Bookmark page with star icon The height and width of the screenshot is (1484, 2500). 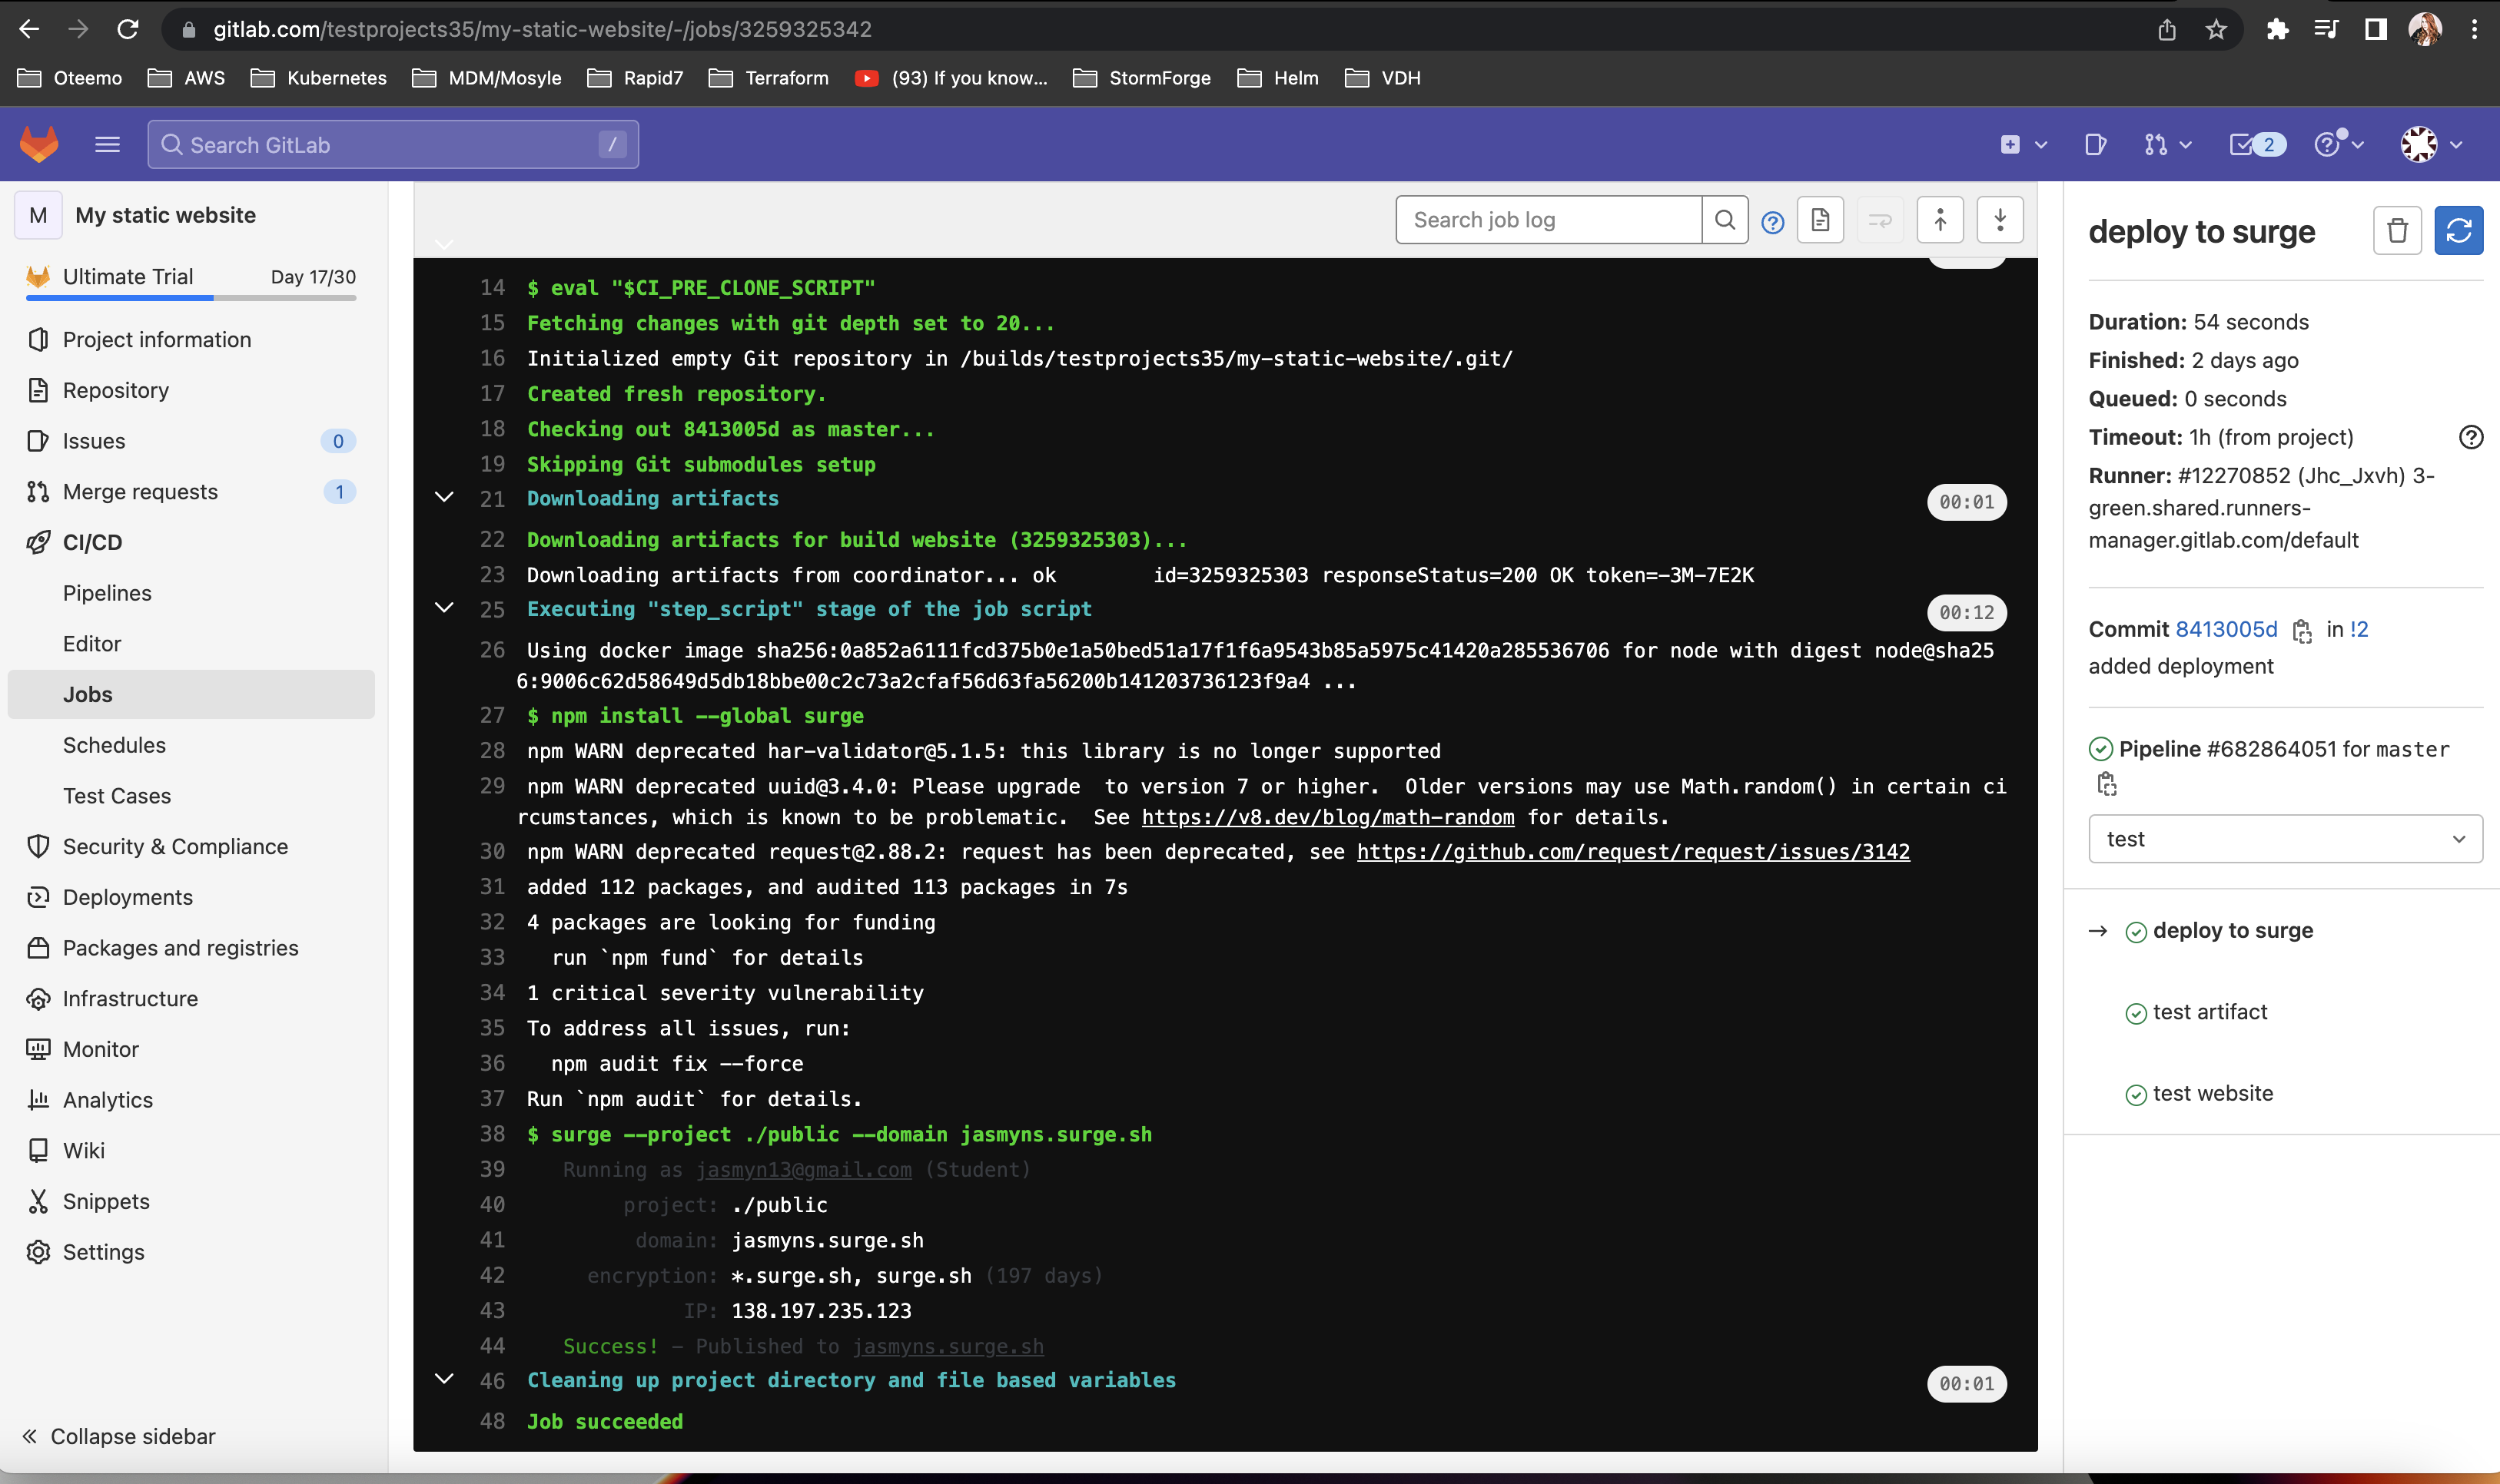pos(2216,30)
